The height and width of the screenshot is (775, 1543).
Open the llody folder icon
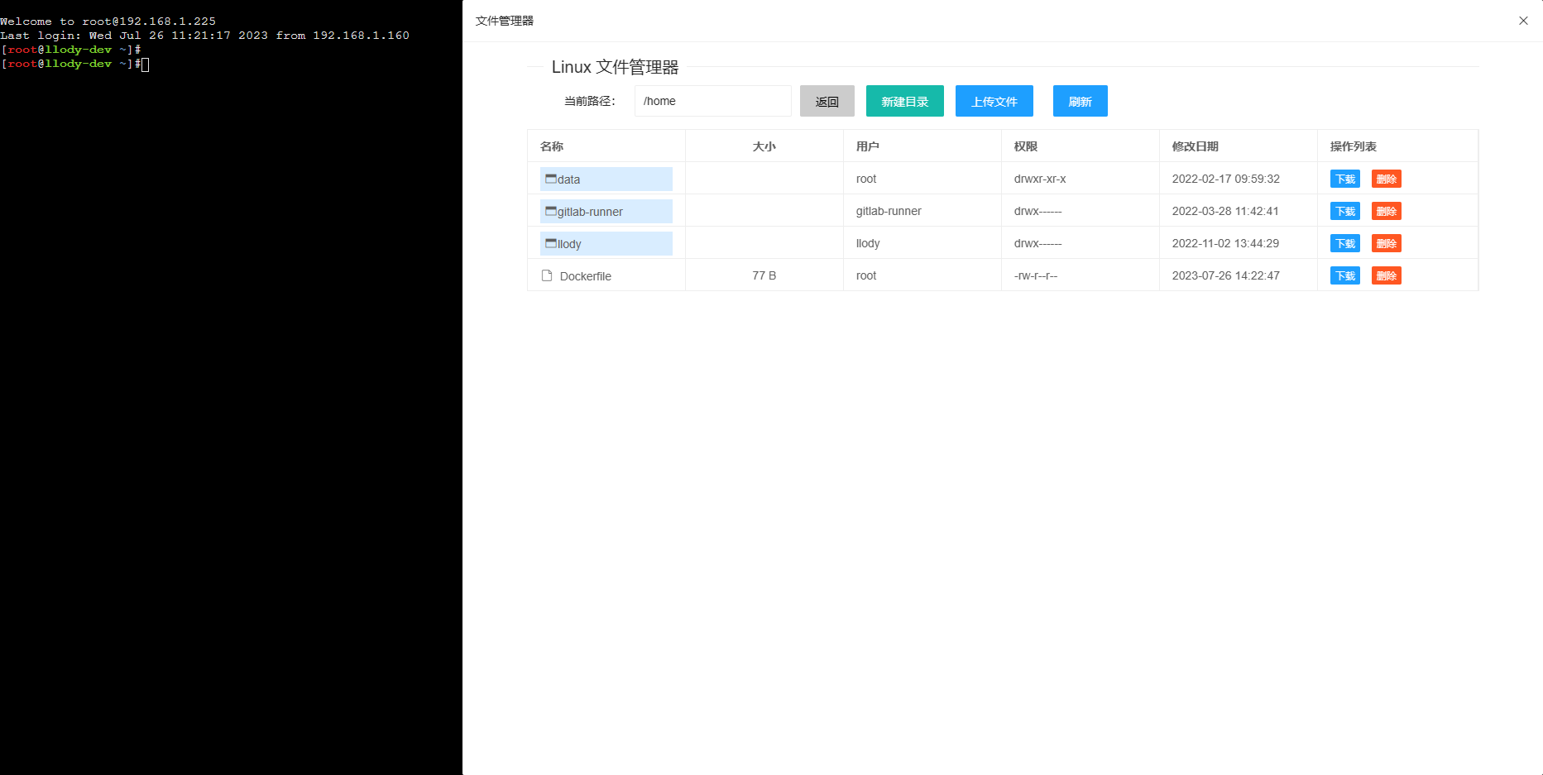(x=551, y=243)
